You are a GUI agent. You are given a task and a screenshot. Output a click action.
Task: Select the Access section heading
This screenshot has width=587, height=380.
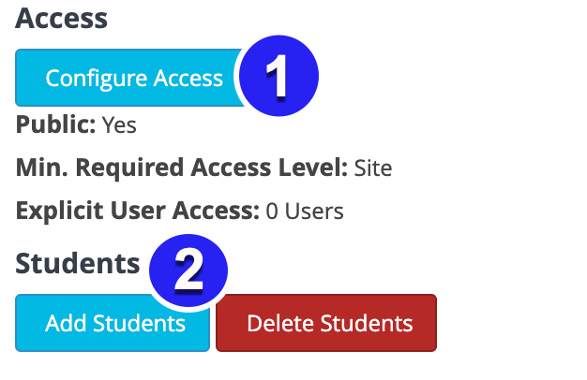click(x=61, y=19)
